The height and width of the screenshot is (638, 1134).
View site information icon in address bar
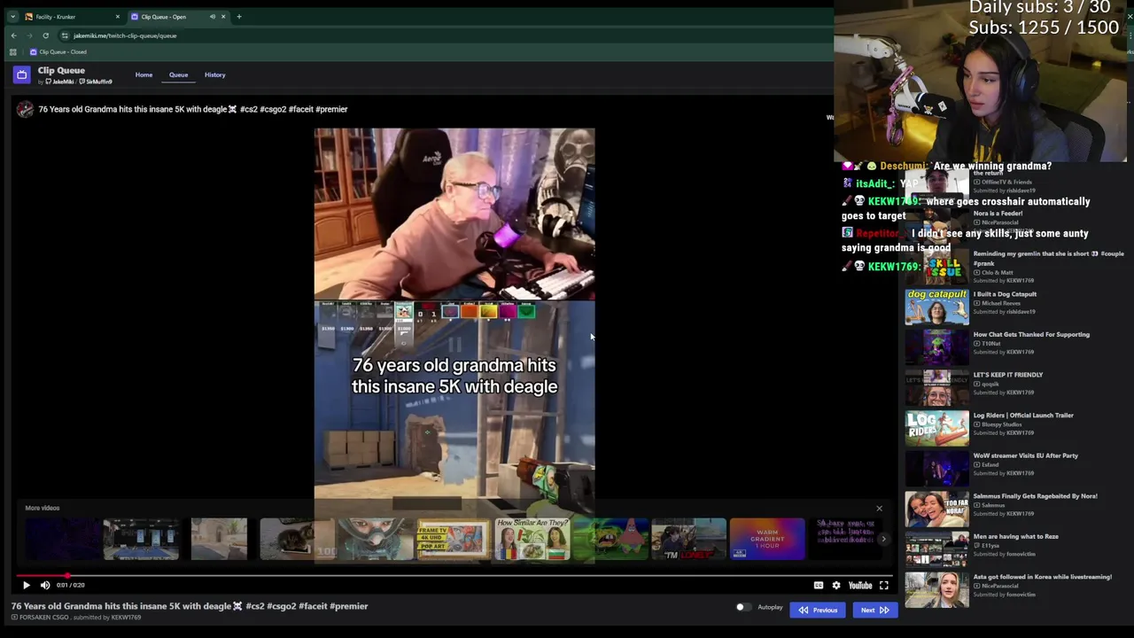65,35
